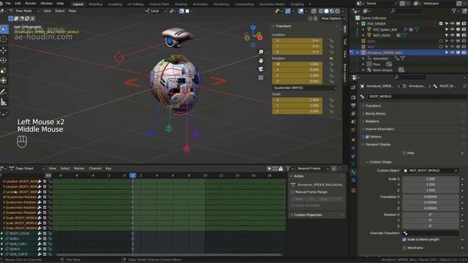This screenshot has height=263, width=468.
Task: Select the Measure tool
Action: (x=4, y=102)
